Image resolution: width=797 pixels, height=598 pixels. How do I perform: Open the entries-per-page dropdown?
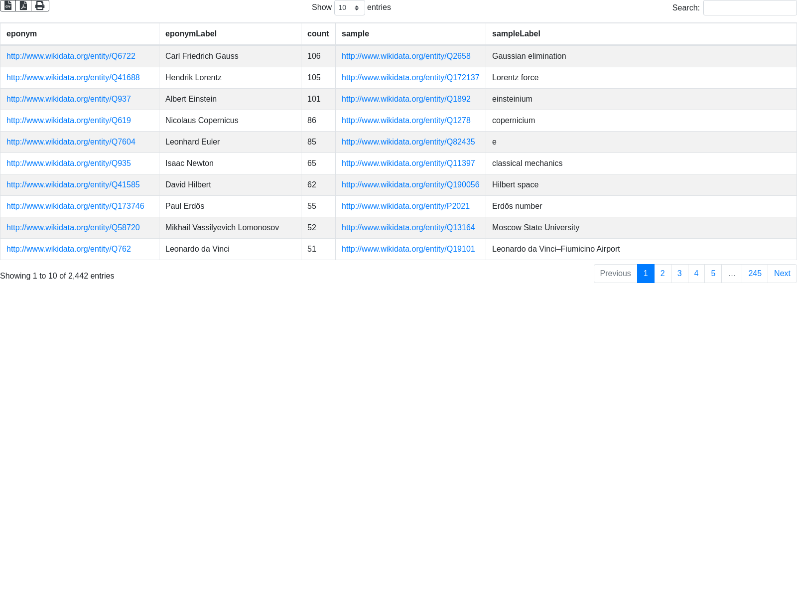point(349,8)
